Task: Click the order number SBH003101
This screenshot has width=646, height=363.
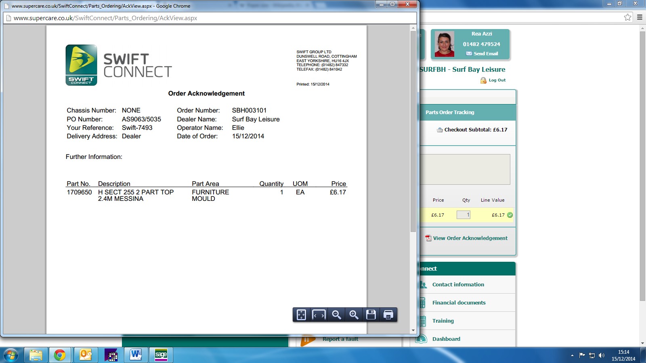Action: 249,111
